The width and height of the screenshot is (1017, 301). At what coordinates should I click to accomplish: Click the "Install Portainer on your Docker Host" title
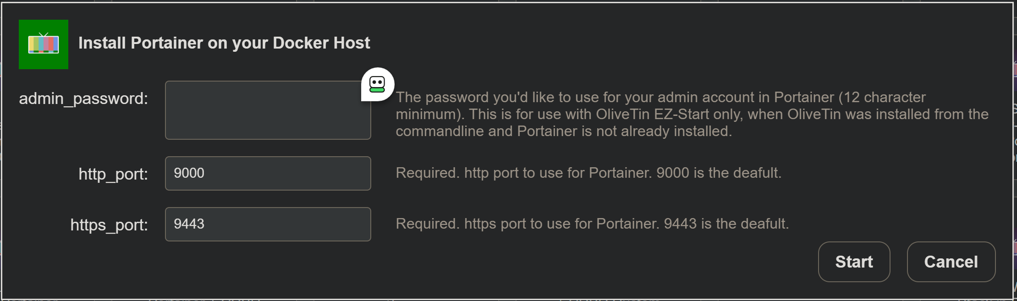click(x=224, y=43)
